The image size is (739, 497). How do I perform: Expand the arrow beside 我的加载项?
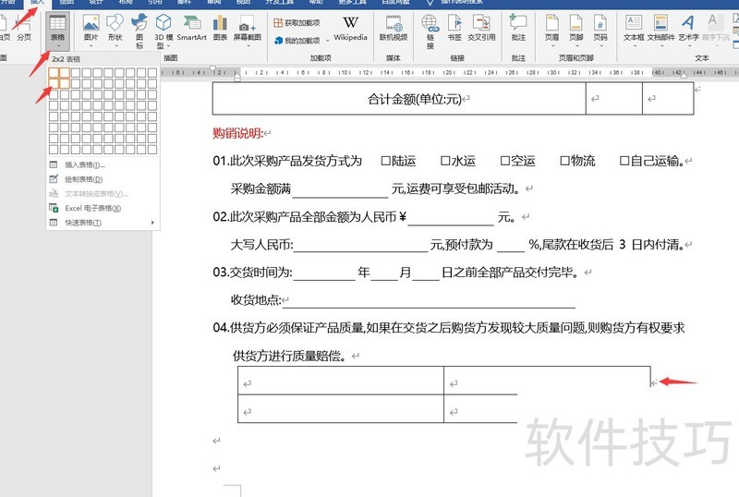[328, 41]
